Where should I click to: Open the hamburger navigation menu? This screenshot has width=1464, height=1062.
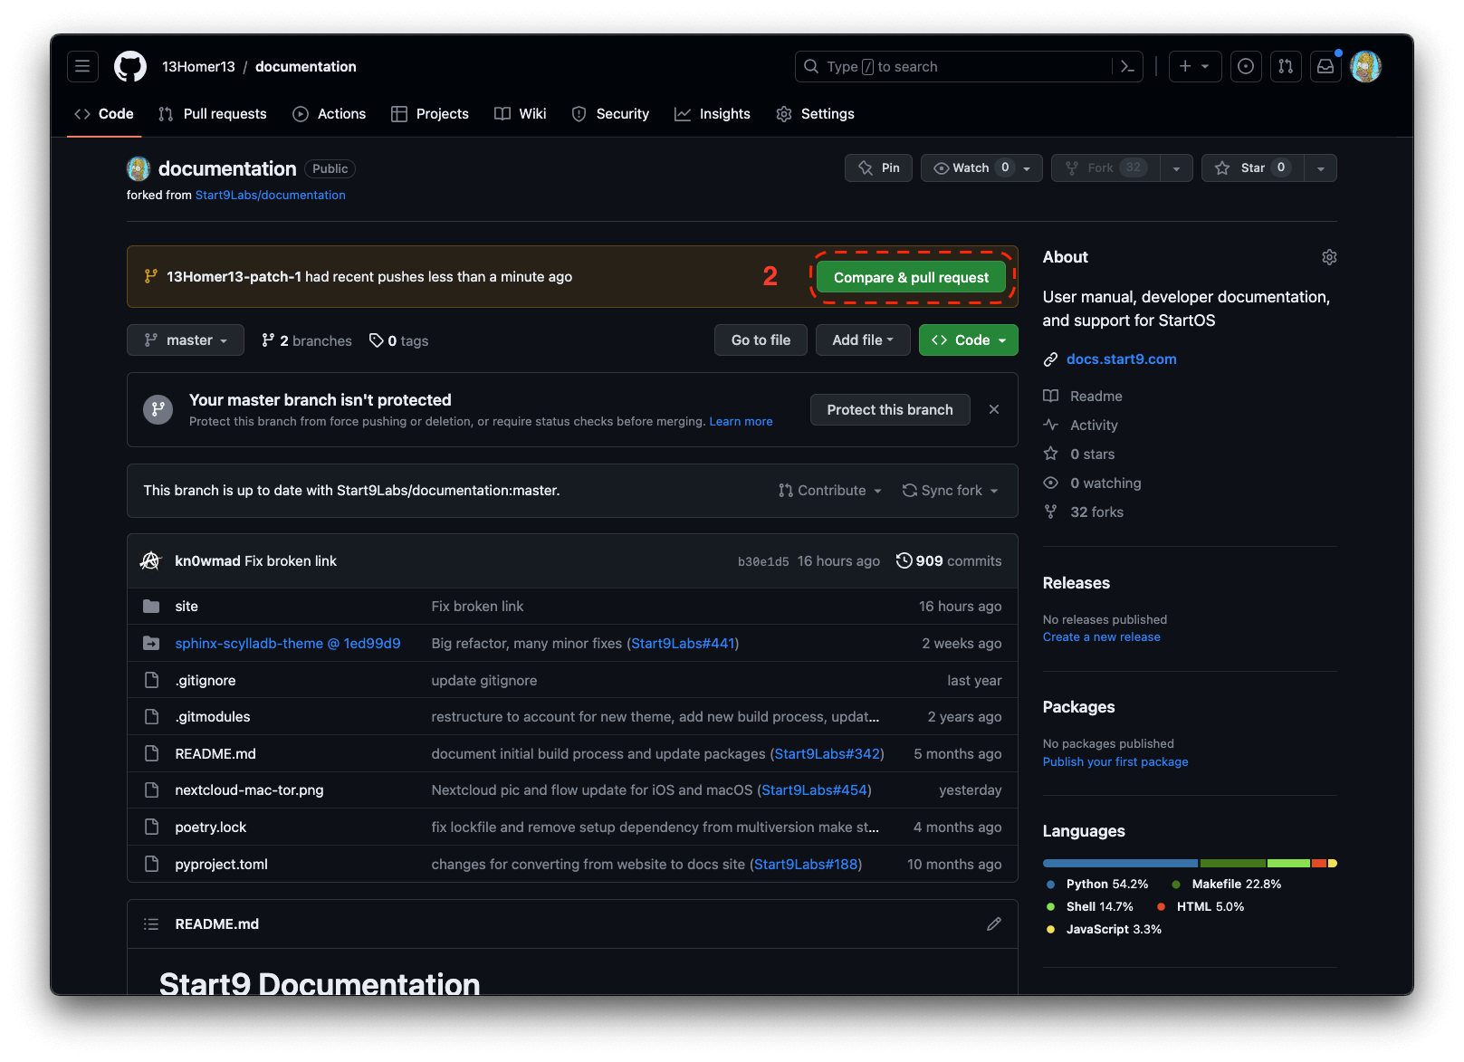coord(82,66)
